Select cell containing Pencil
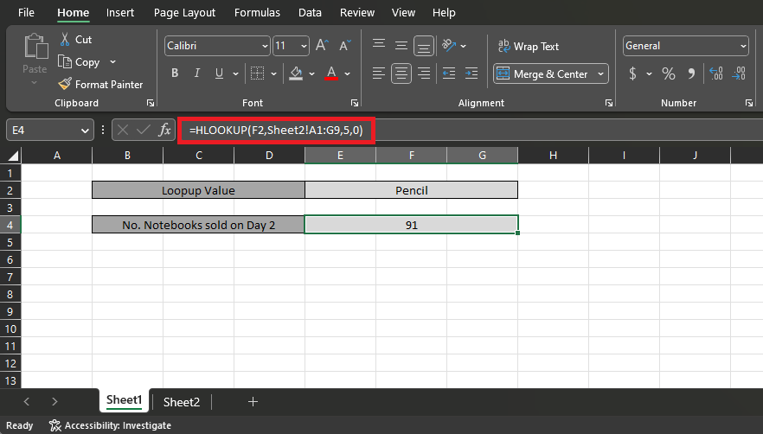The image size is (763, 434). click(411, 190)
